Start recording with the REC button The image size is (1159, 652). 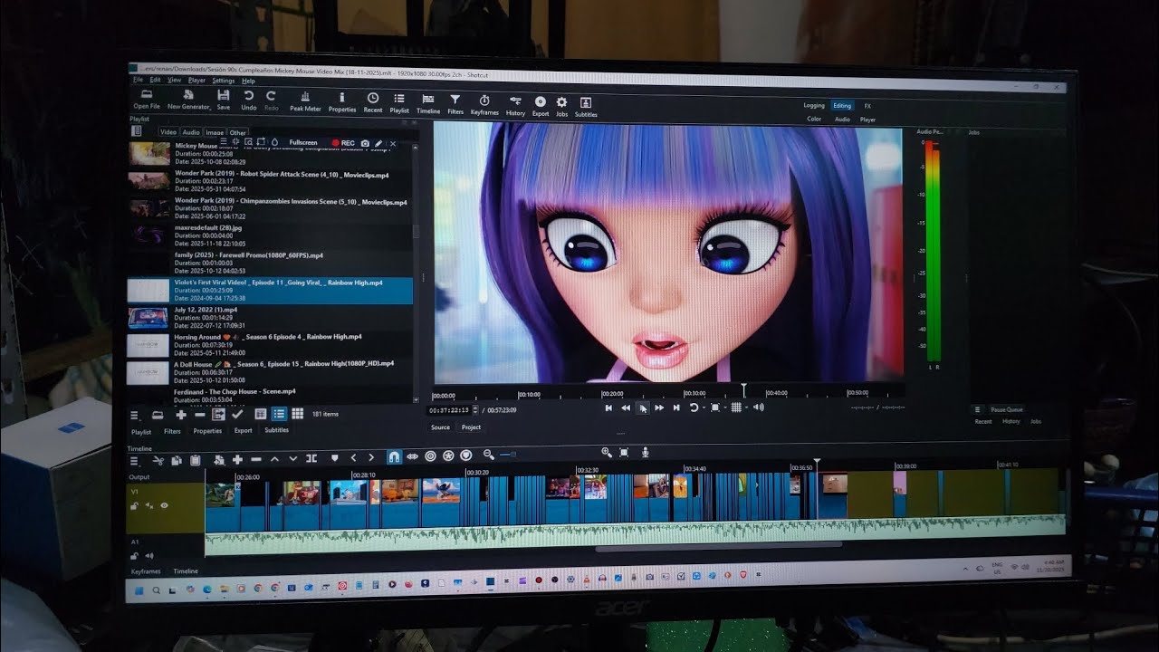(343, 143)
